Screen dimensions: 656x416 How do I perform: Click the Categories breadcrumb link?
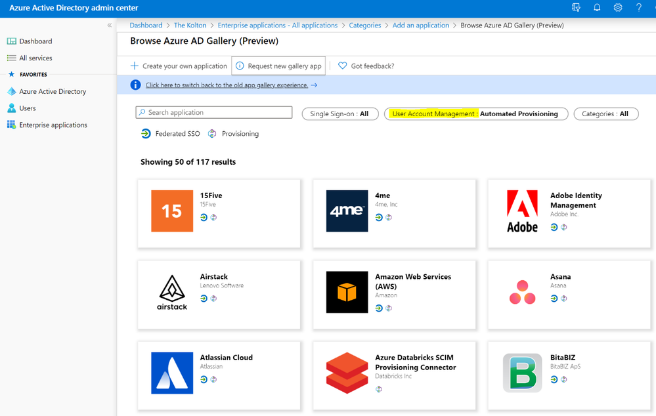(x=365, y=26)
